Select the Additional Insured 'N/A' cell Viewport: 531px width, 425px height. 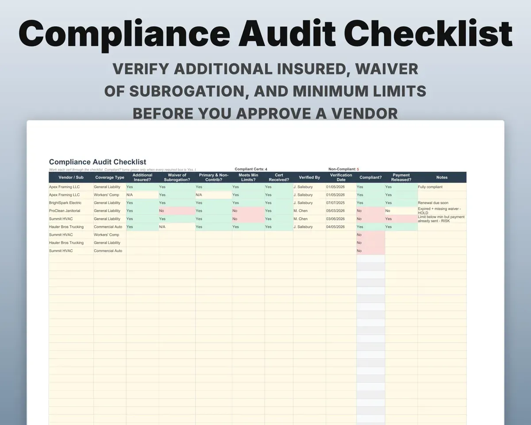click(142, 195)
